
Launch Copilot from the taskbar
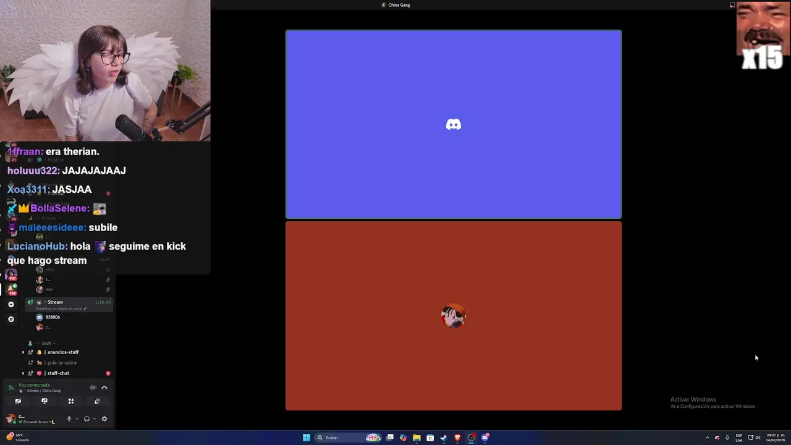point(404,438)
